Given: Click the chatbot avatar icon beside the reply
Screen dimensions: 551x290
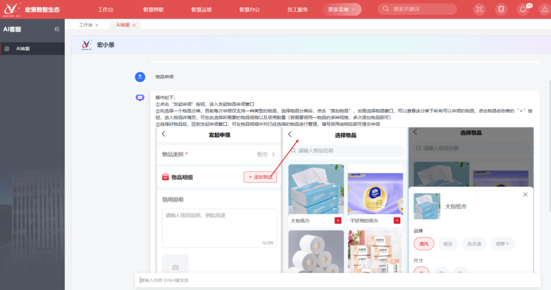Looking at the screenshot, I should point(140,98).
